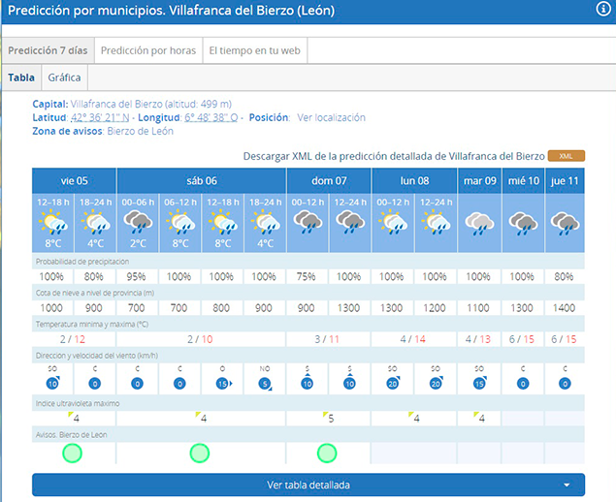The width and height of the screenshot is (616, 502).
Task: Click Thursday 11 rain cloud icon
Action: [565, 224]
